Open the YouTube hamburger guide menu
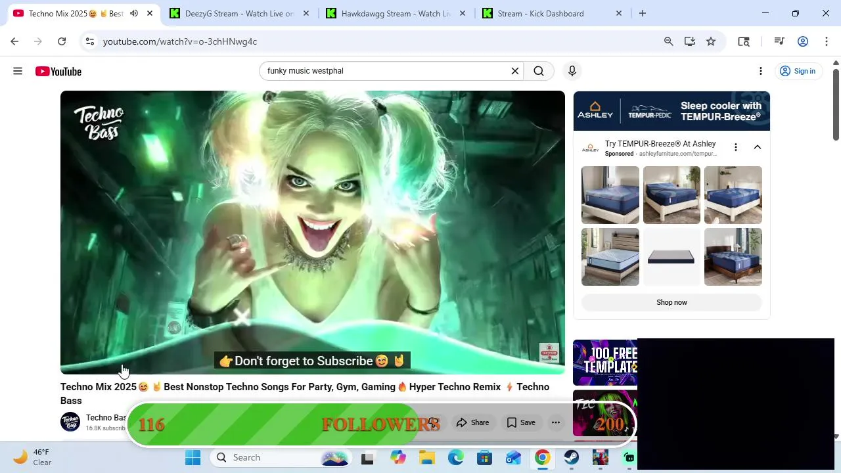The height and width of the screenshot is (473, 841). pos(18,71)
